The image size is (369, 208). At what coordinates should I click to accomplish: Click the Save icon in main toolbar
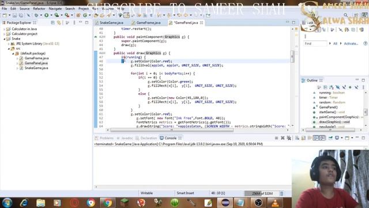[x=14, y=16]
